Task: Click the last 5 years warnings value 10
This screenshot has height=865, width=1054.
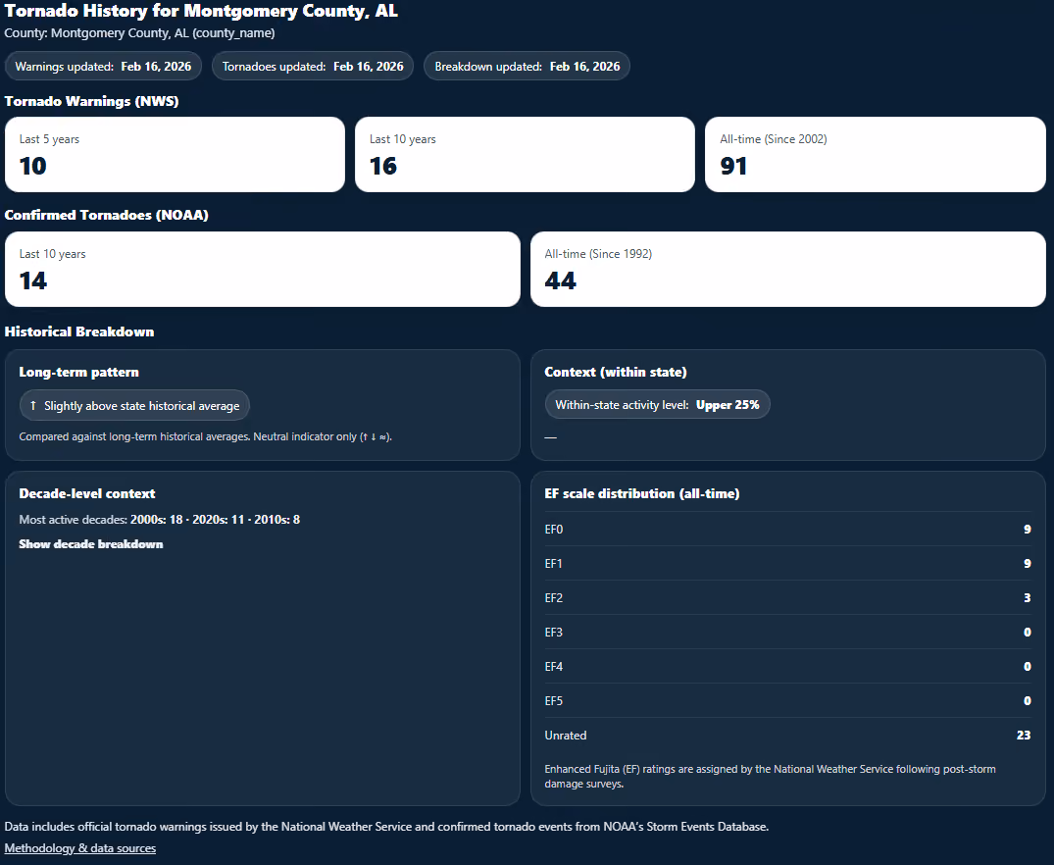Action: tap(33, 166)
